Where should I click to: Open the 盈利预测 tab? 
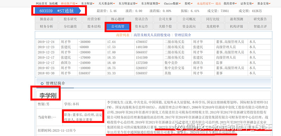coord(236,19)
